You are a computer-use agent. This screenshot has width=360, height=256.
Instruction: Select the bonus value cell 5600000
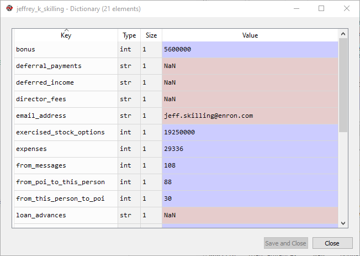tap(250, 49)
